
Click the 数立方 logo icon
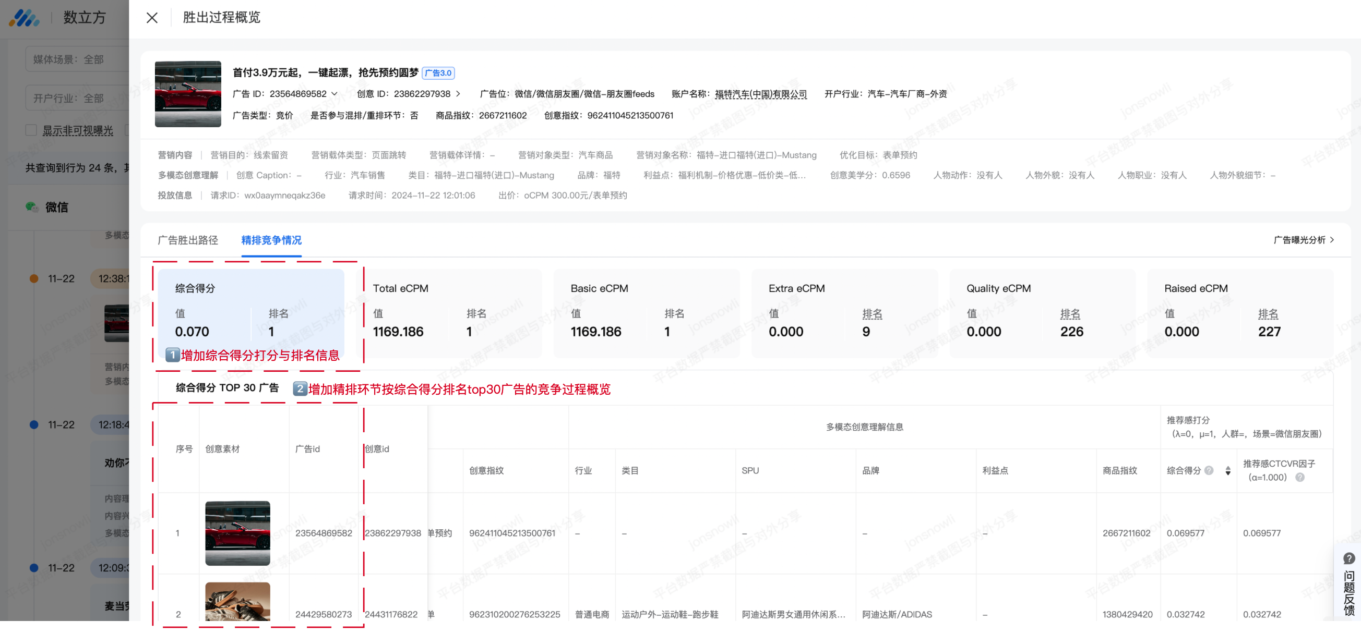coord(24,18)
